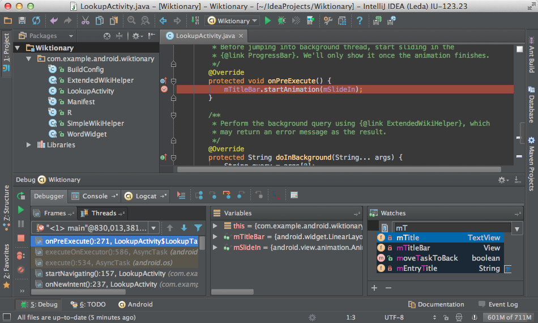538x323 pixels.
Task: Start debugging with the bug icon in toolbar
Action: 281,21
